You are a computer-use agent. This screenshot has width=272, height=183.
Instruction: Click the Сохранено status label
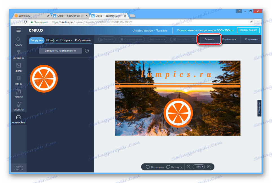tap(251, 39)
